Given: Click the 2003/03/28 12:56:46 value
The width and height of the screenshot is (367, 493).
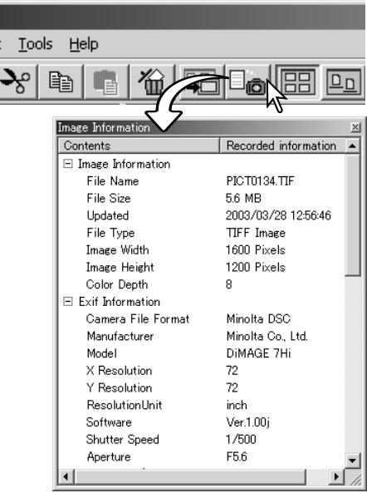Looking at the screenshot, I should coord(278,215).
